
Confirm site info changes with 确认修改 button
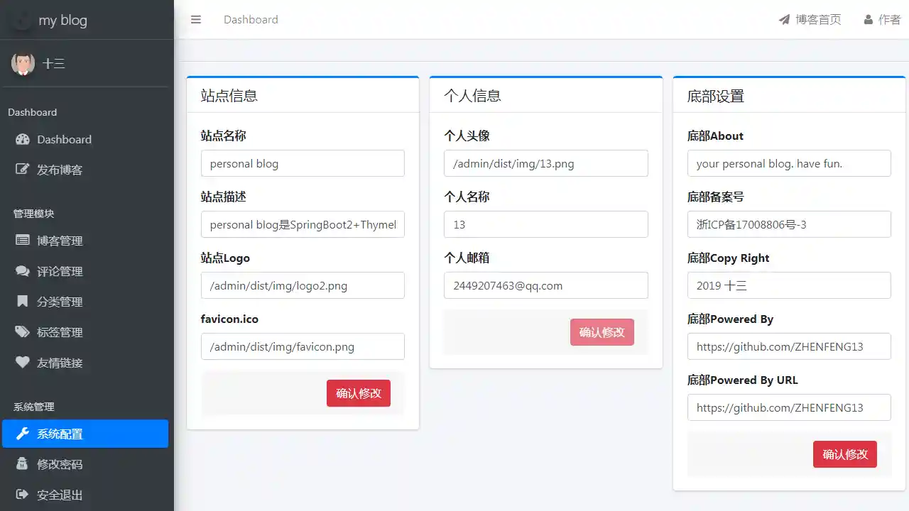coord(359,393)
